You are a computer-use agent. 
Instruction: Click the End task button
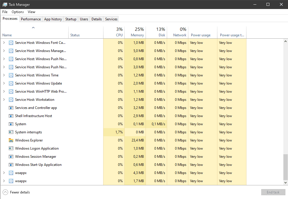pyautogui.click(x=273, y=192)
